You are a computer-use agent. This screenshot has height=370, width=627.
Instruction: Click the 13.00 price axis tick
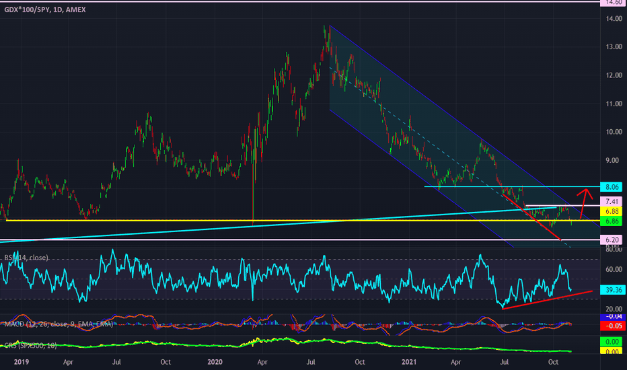[614, 47]
